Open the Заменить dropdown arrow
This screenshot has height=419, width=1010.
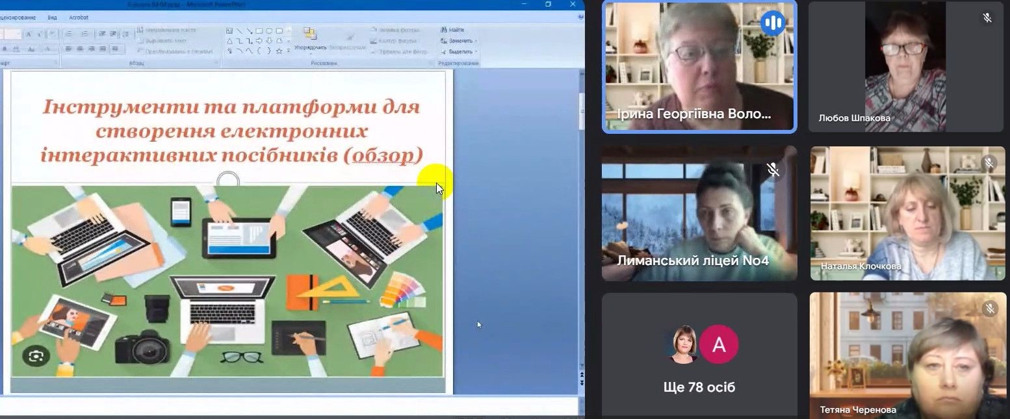476,40
